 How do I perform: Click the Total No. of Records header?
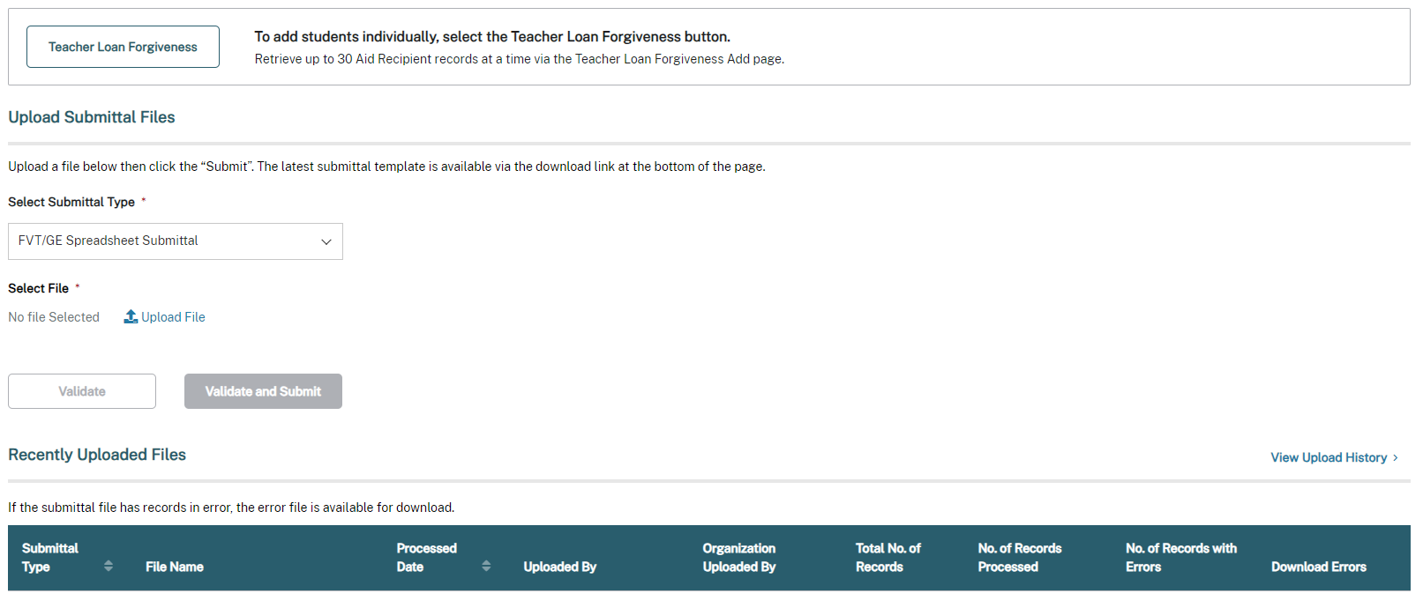[888, 558]
